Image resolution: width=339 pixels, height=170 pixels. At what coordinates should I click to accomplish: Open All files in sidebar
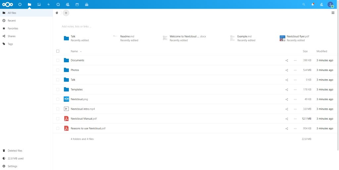point(26,13)
